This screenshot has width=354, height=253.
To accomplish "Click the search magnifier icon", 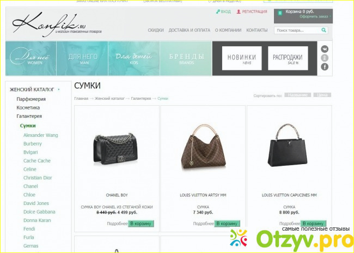I will coord(324,30).
